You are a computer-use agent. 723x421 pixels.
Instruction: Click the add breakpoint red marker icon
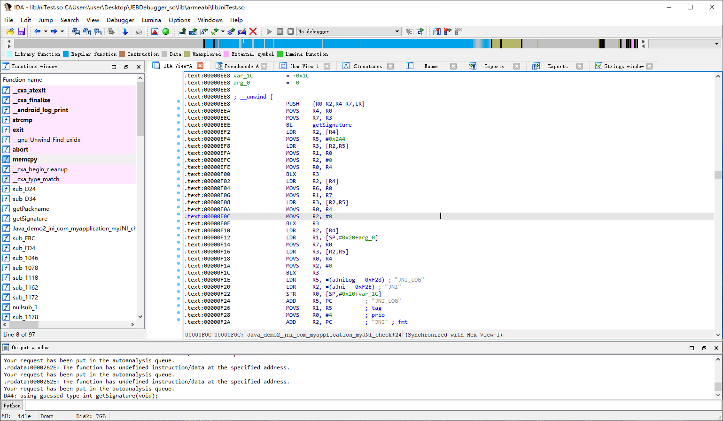[448, 31]
